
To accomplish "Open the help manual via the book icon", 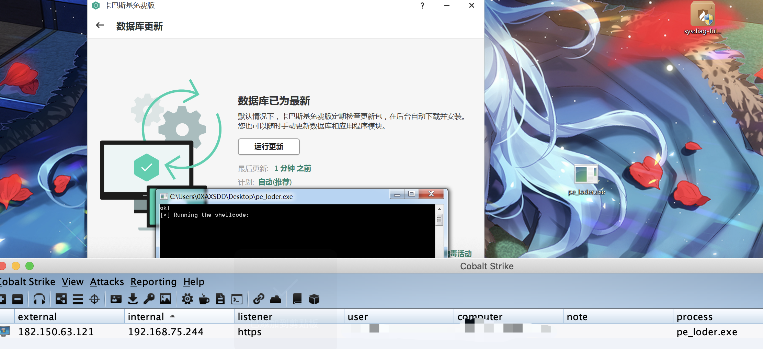I will [x=297, y=299].
